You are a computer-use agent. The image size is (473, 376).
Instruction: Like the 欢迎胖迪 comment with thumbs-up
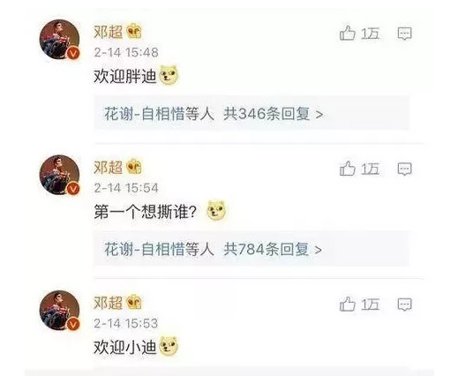(x=348, y=33)
